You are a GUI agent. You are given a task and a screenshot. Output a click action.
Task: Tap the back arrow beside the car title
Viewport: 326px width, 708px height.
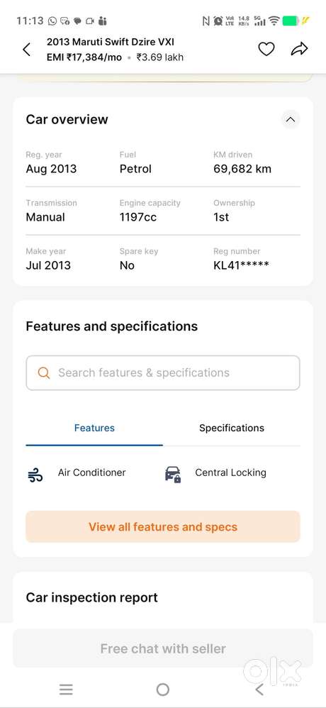[27, 49]
